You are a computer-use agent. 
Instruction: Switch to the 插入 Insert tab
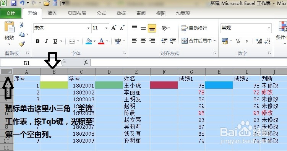[52, 13]
